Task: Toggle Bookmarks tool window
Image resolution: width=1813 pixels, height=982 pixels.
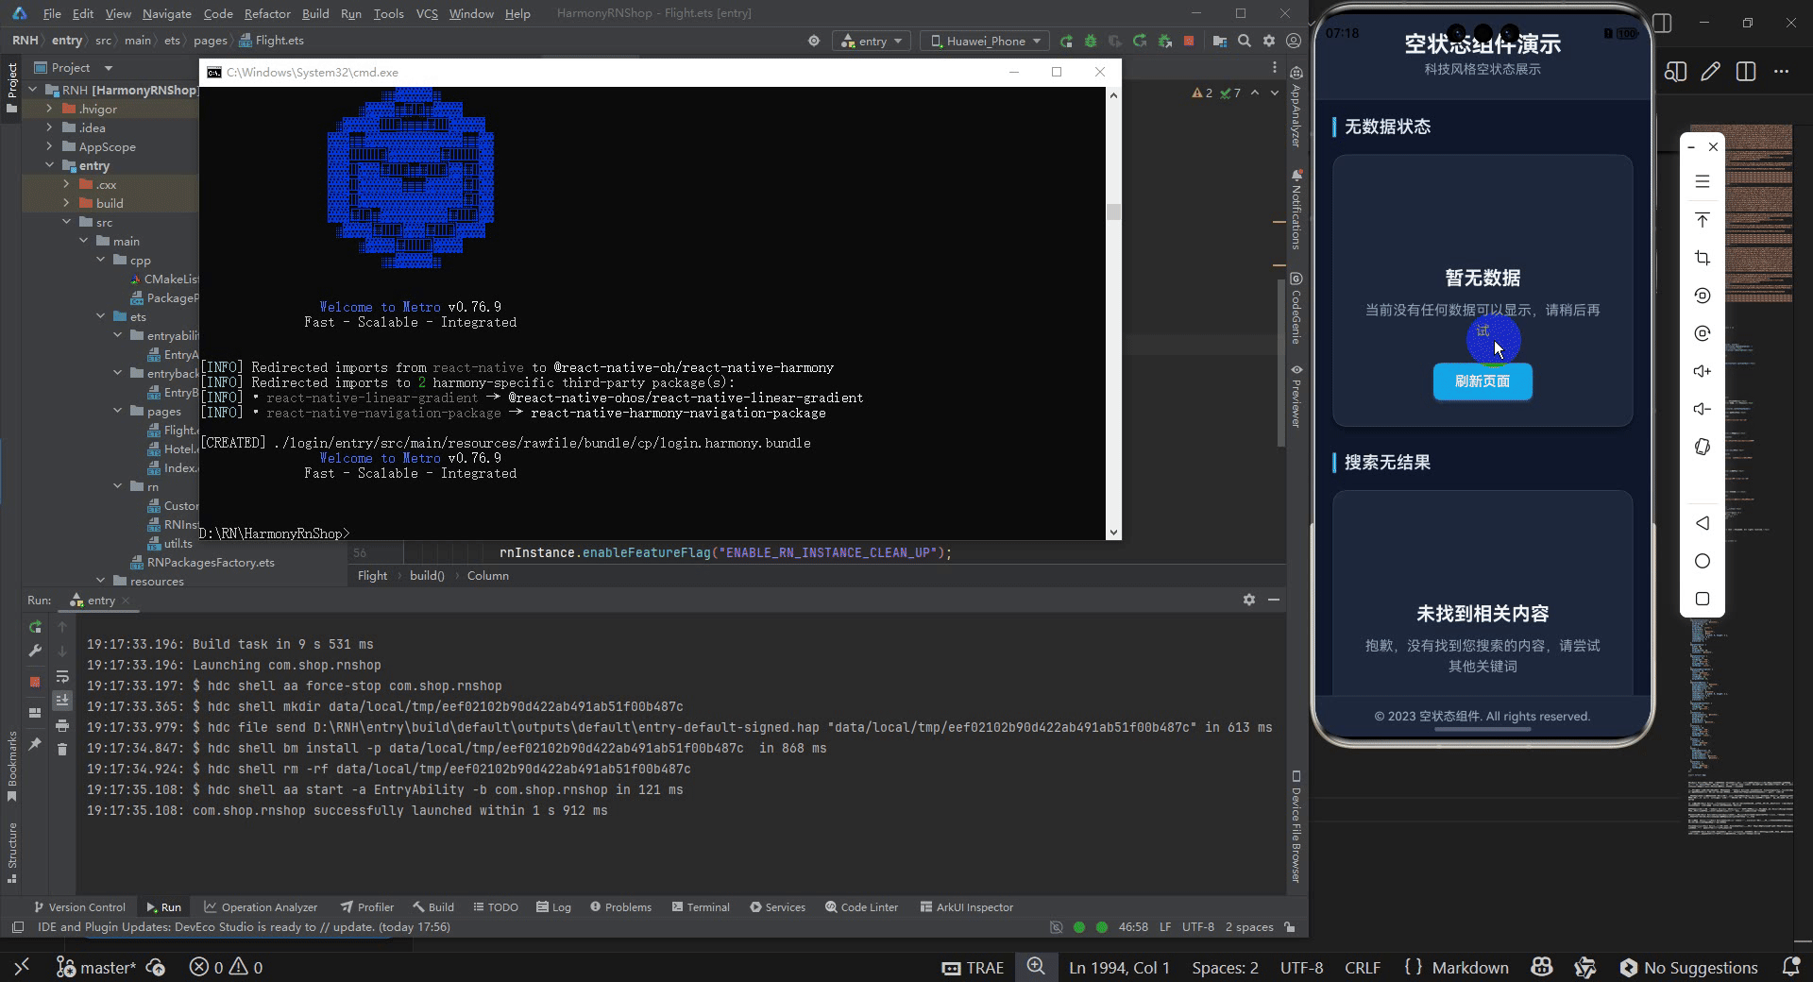Action: click(11, 767)
